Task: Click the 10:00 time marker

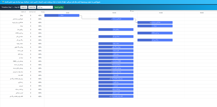Action: (114, 13)
